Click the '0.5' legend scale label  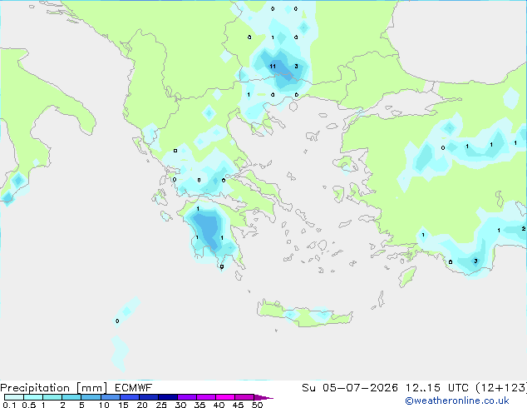pos(28,405)
